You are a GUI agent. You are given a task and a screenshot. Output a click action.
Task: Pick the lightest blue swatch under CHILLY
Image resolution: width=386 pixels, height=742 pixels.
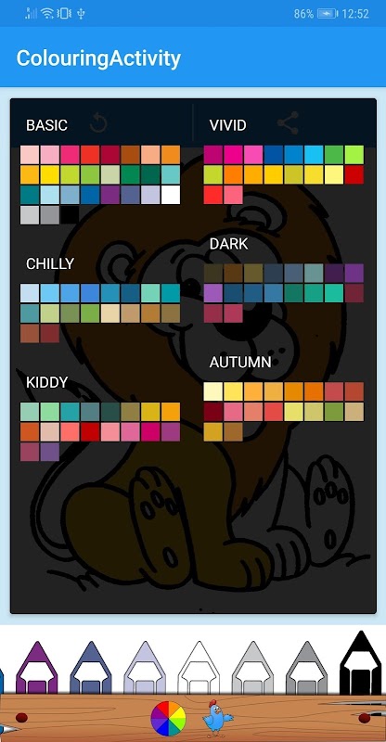[x=30, y=293]
